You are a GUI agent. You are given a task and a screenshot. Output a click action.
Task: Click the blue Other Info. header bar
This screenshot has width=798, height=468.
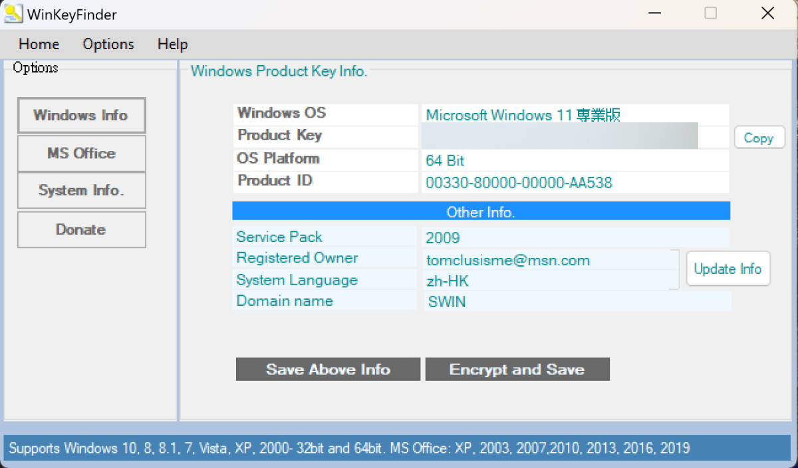point(481,212)
